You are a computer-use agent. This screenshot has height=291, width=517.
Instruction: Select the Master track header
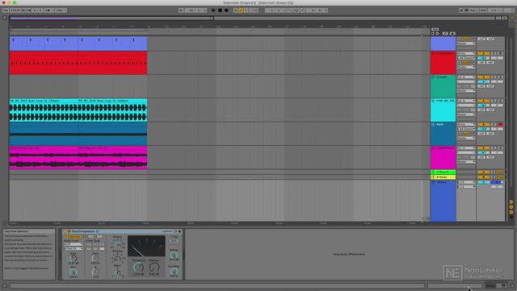[x=443, y=201]
